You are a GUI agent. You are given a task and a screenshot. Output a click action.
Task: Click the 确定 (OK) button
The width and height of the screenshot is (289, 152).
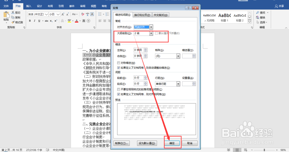point(172,143)
